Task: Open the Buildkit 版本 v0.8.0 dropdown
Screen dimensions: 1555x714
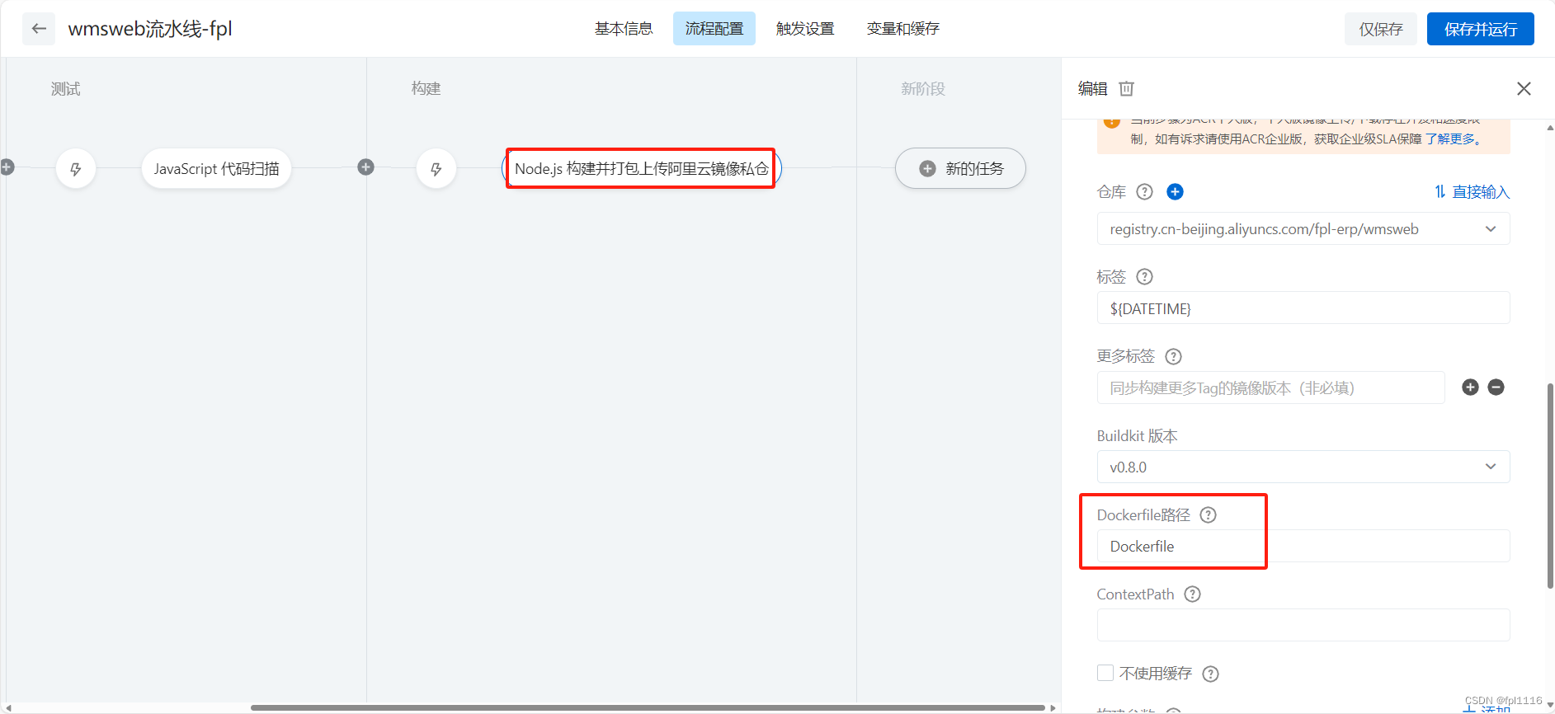Action: [1303, 467]
